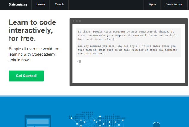
Task: Click the 'Learn to code interactively, for free.' headline
Action: coord(32,30)
